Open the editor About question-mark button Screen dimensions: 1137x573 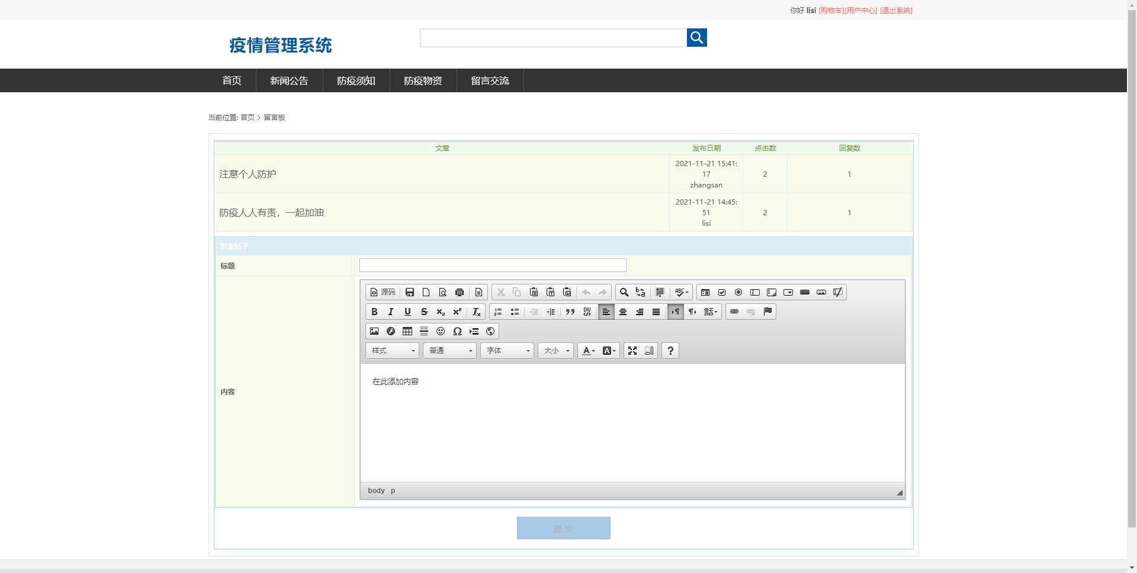[670, 351]
